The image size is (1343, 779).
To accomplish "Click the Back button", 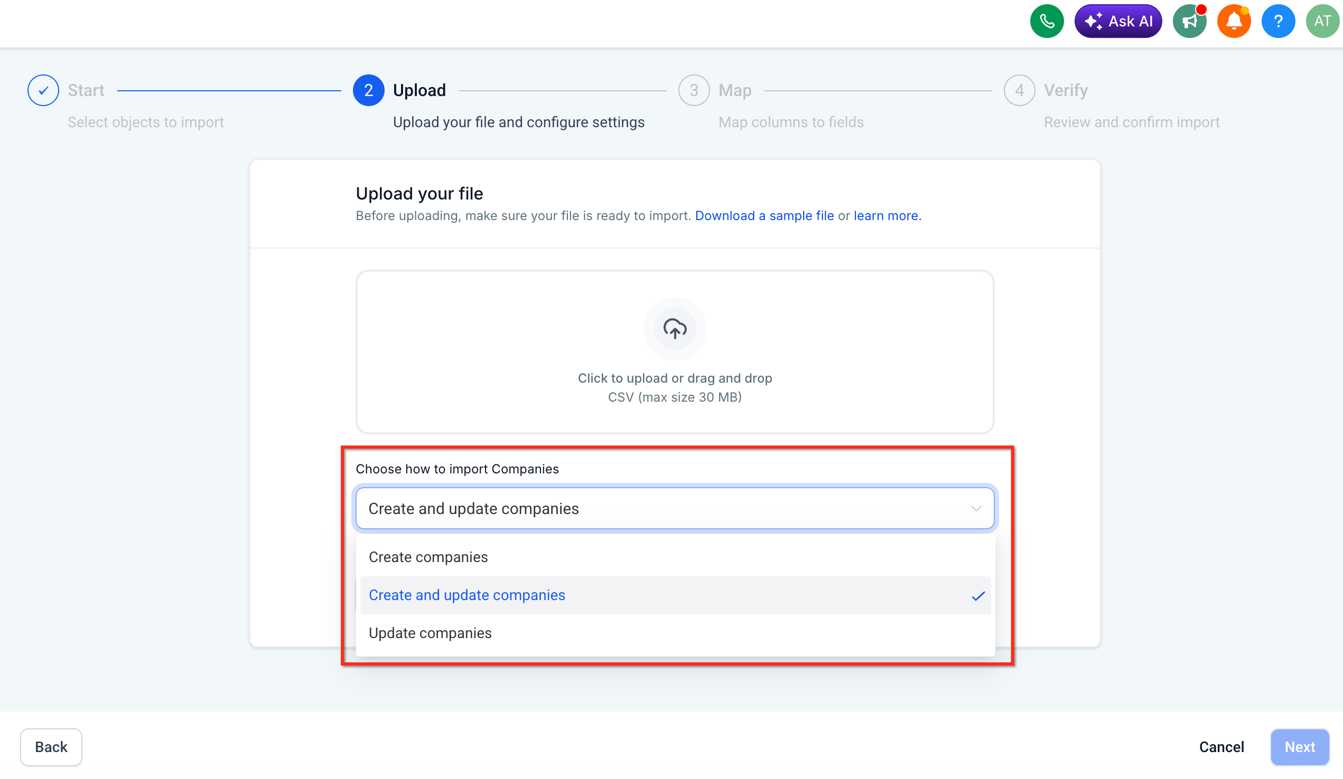I will 51,747.
